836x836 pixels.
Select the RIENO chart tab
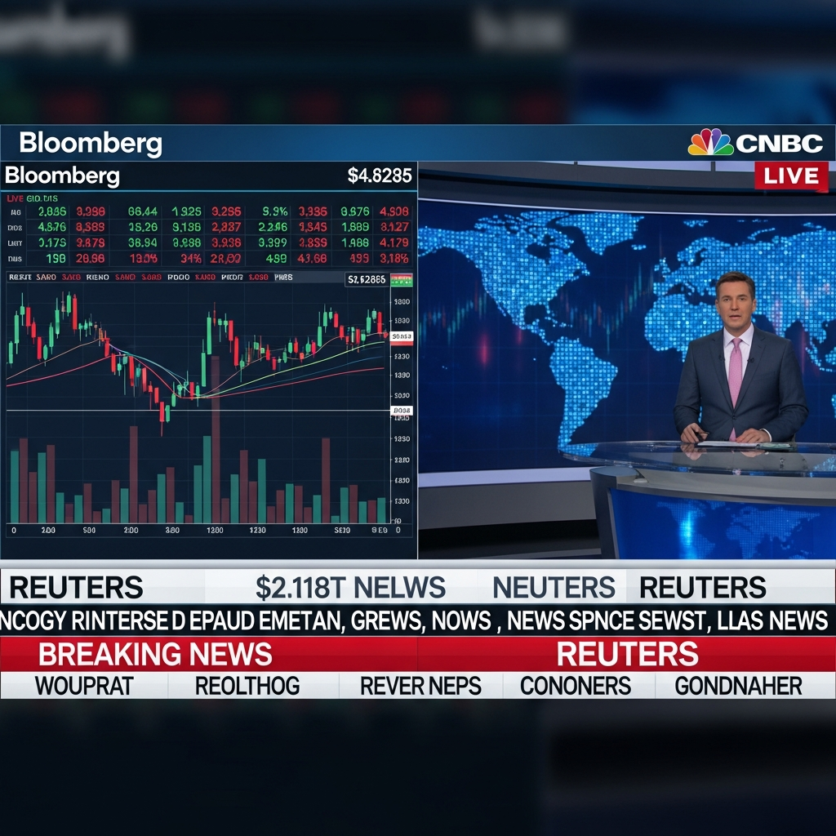pos(97,278)
